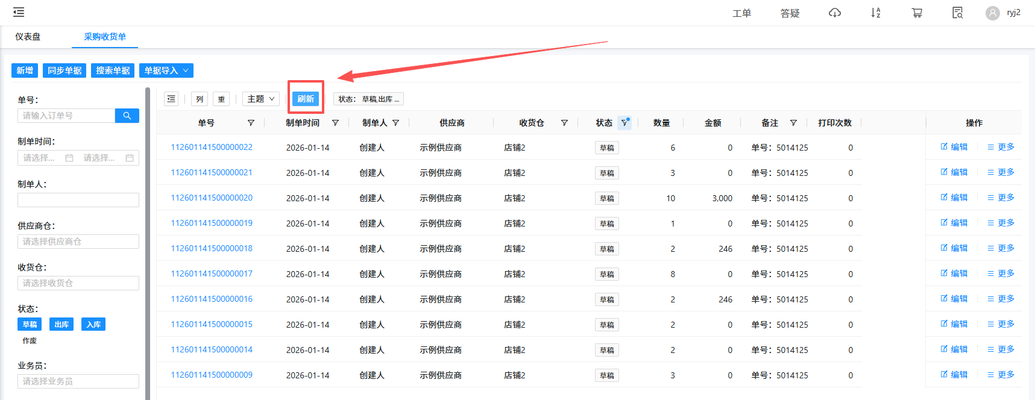Click the filter funnel on 状态 column
This screenshot has width=1035, height=400.
[x=624, y=123]
